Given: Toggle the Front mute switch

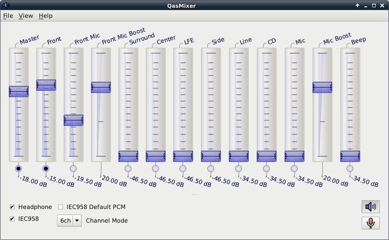Looking at the screenshot, I should [46, 168].
